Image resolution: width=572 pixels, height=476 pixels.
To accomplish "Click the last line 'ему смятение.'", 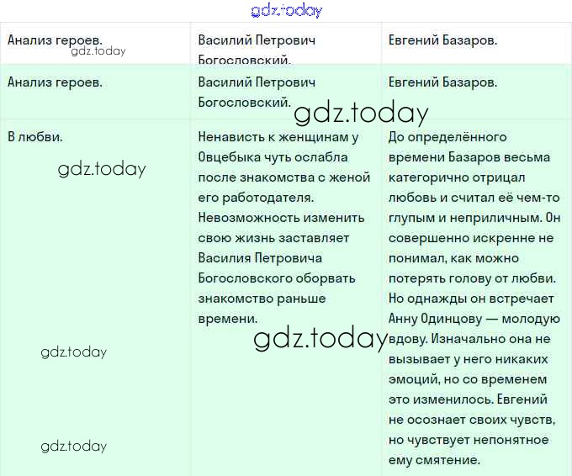I will pyautogui.click(x=434, y=460).
